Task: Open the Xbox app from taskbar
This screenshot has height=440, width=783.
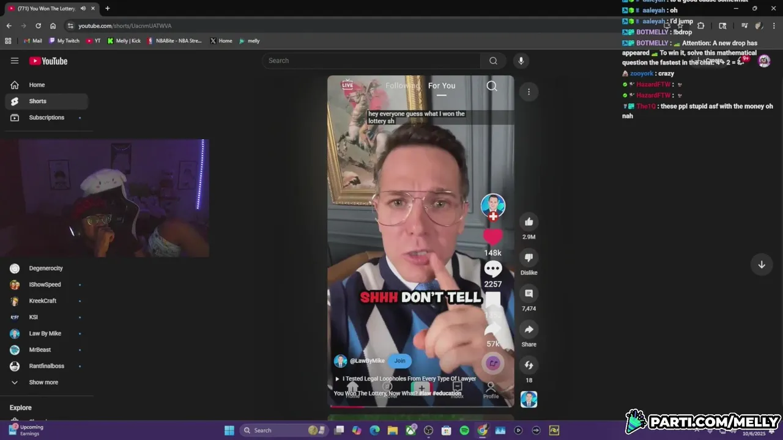Action: [x=411, y=430]
